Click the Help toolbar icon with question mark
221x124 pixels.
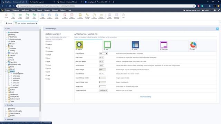[123, 15]
